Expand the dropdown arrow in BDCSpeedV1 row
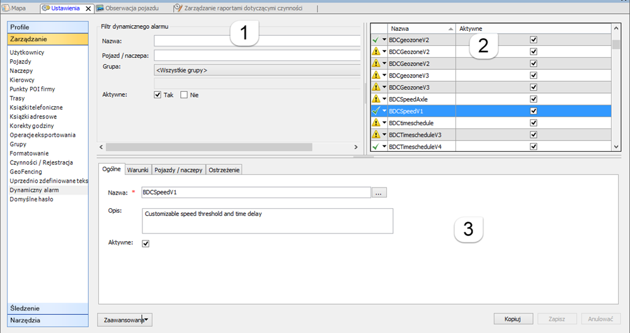Viewport: 630px width, 333px height. [384, 111]
